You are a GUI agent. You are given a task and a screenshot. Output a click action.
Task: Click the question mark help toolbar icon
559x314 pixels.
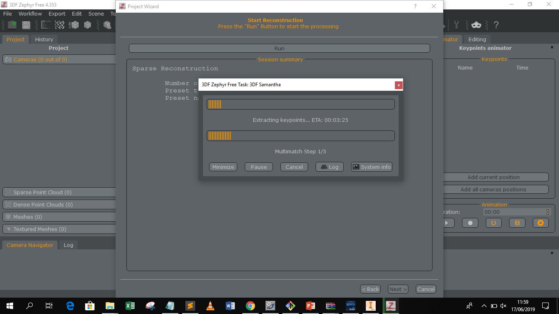[x=496, y=25]
